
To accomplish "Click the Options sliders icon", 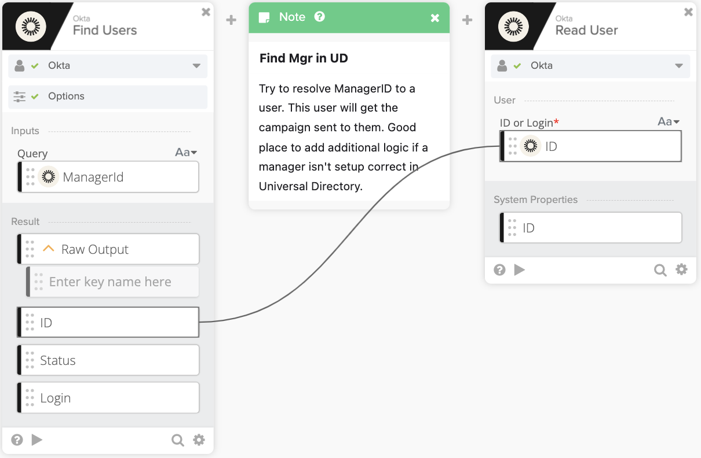I will [20, 97].
